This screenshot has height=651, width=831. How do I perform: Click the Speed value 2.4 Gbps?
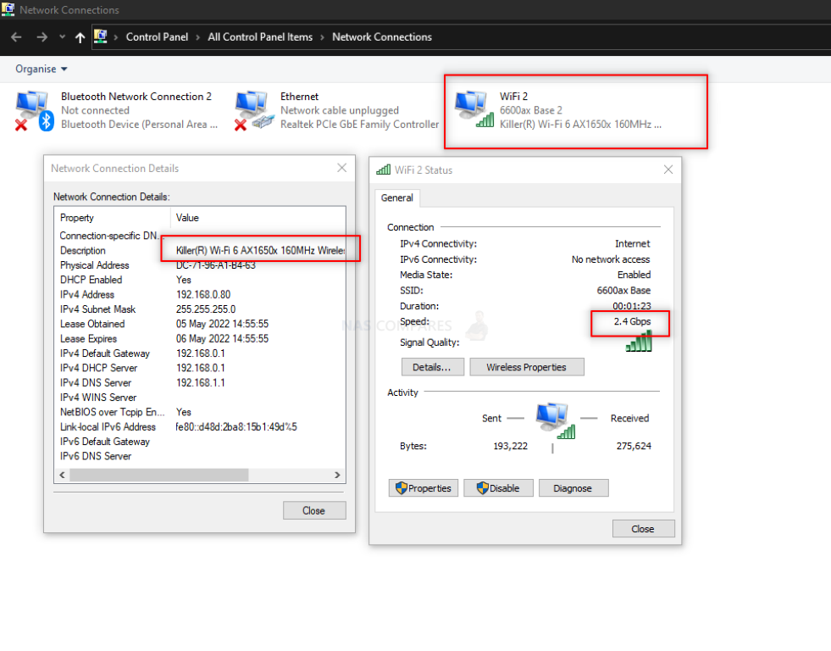point(632,321)
